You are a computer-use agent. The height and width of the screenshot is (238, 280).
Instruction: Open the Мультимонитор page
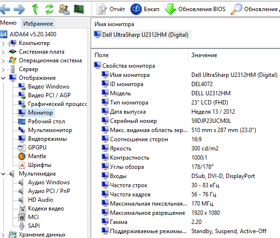click(x=50, y=130)
